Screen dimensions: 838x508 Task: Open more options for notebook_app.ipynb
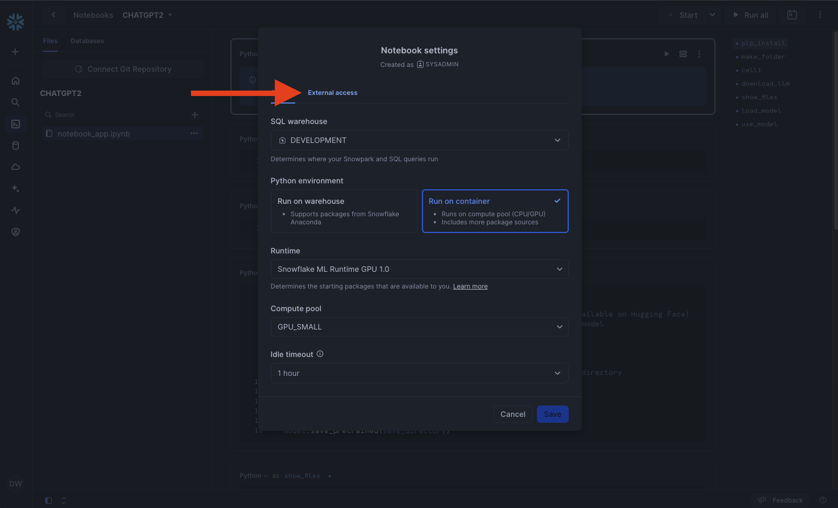(194, 133)
